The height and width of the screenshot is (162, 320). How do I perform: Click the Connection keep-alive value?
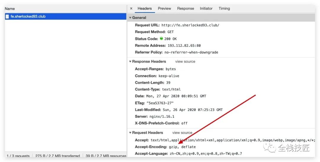click(x=169, y=76)
